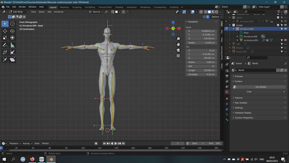This screenshot has height=163, width=289.
Task: Select the Move tool
Action: click(x=5, y=31)
